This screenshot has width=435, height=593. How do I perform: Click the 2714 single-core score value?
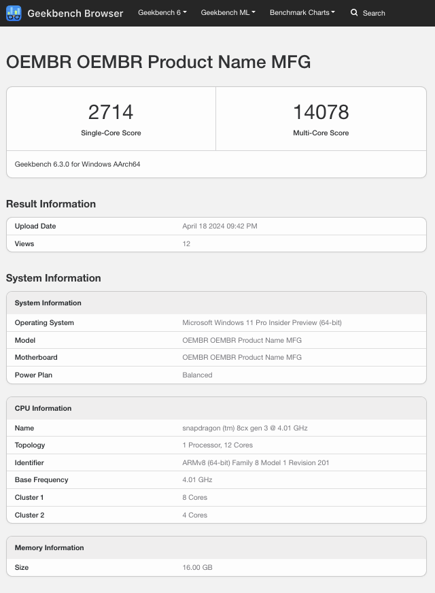click(x=111, y=112)
